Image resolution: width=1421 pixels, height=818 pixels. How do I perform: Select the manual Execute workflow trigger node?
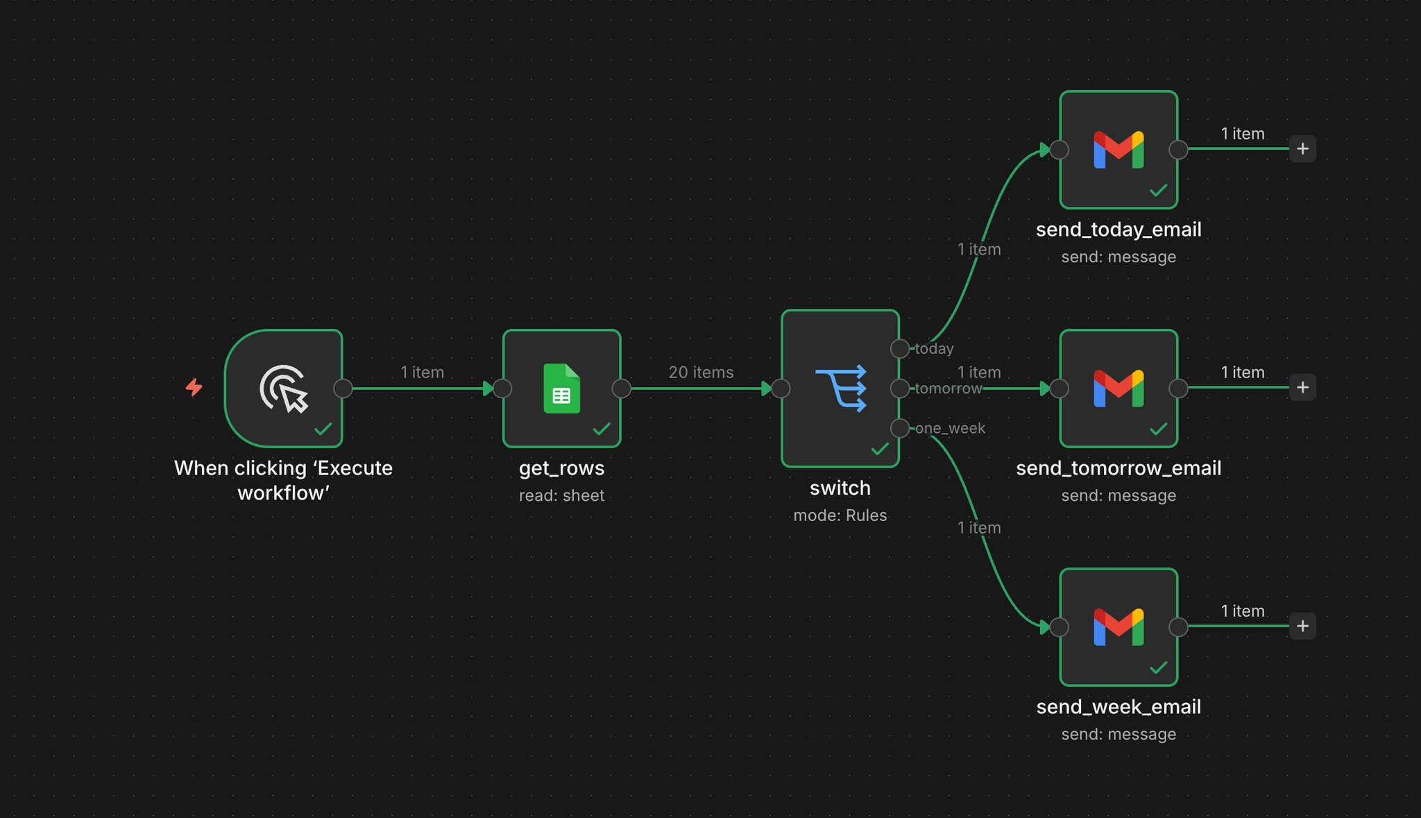[x=283, y=389]
